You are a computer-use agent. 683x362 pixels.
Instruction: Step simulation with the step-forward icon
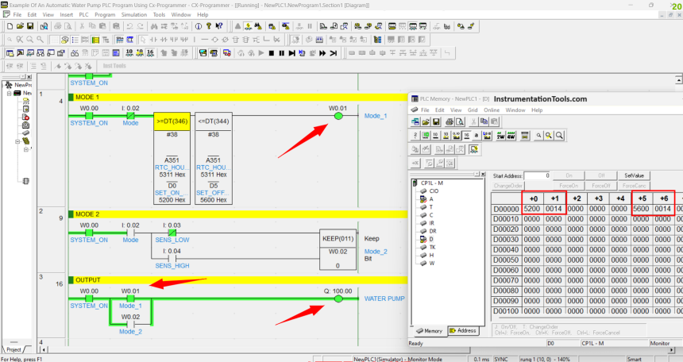coord(291,53)
